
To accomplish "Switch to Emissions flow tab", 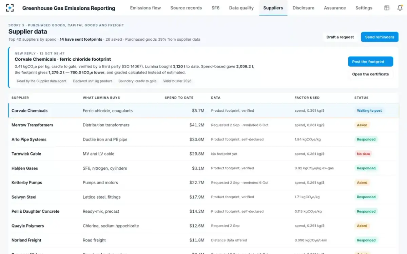I will pyautogui.click(x=146, y=8).
